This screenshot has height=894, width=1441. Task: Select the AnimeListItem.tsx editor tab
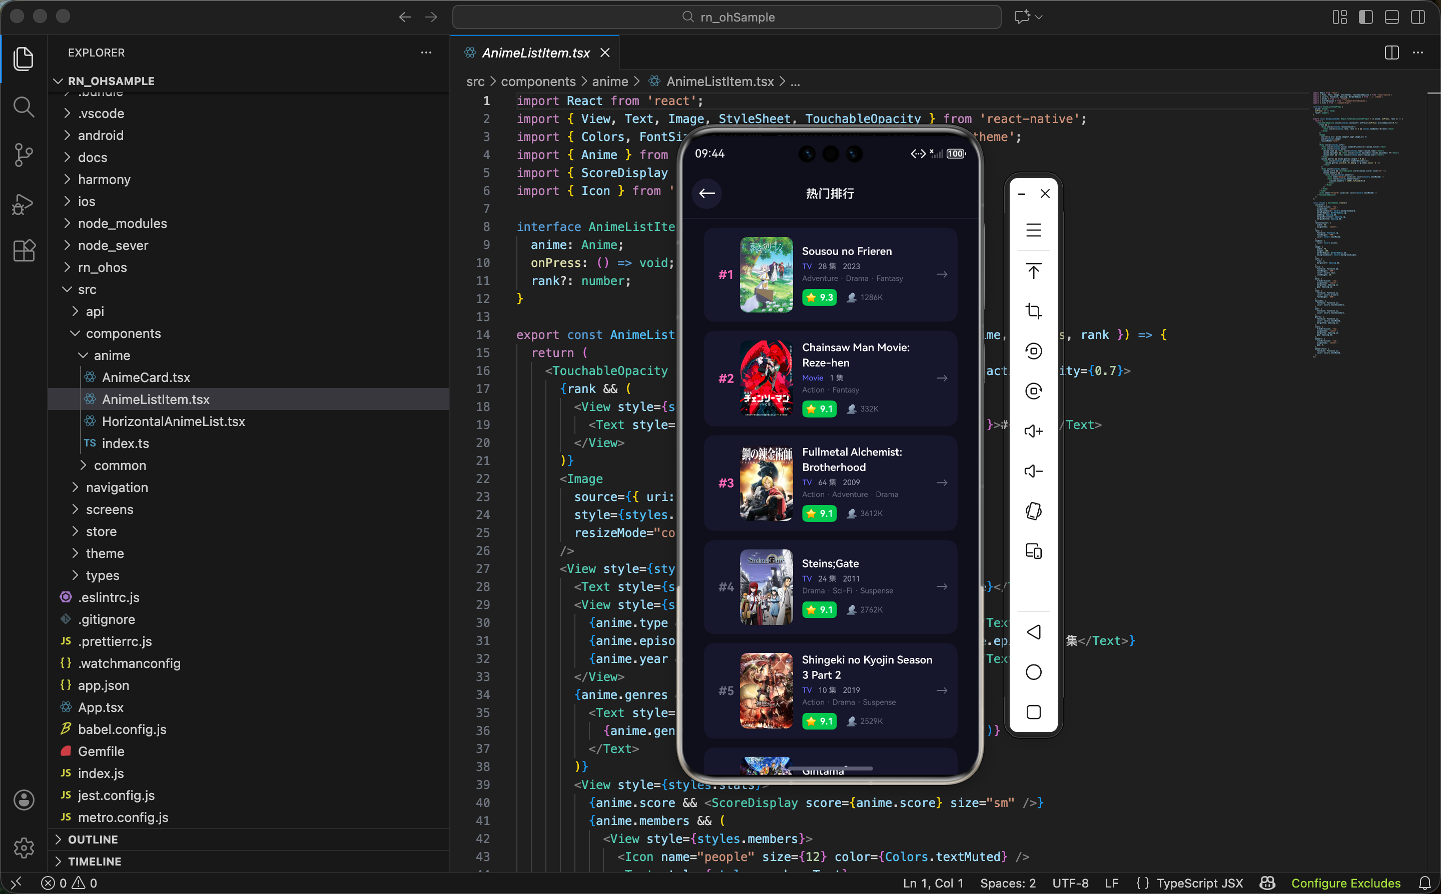pyautogui.click(x=535, y=53)
